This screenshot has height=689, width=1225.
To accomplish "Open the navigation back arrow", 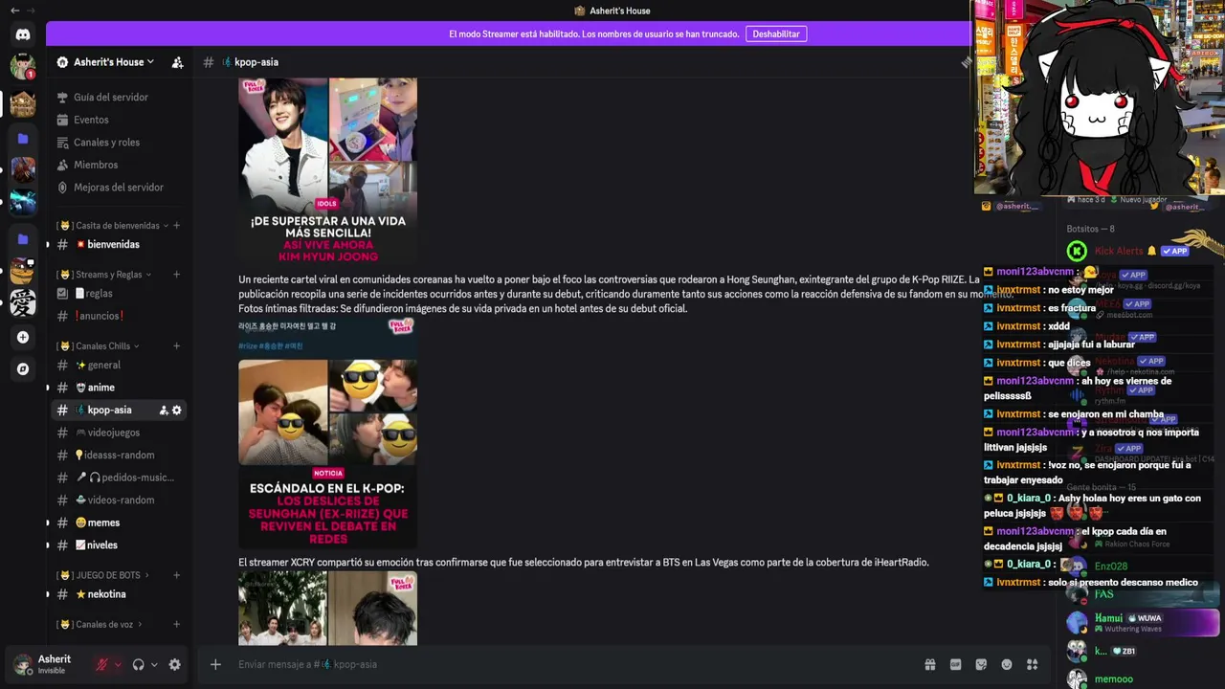I will tap(12, 11).
